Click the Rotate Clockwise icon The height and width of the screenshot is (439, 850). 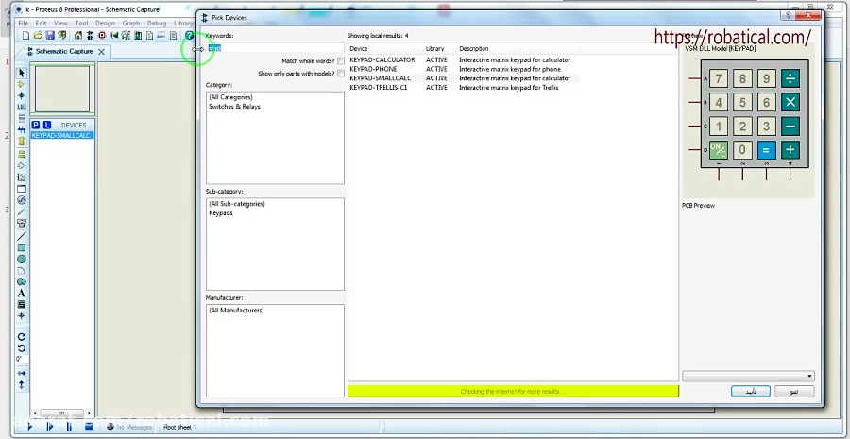pos(22,337)
